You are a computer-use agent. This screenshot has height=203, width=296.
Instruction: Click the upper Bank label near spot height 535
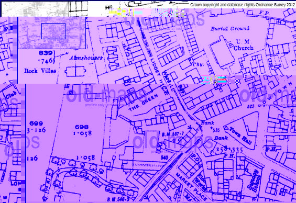click(x=207, y=123)
